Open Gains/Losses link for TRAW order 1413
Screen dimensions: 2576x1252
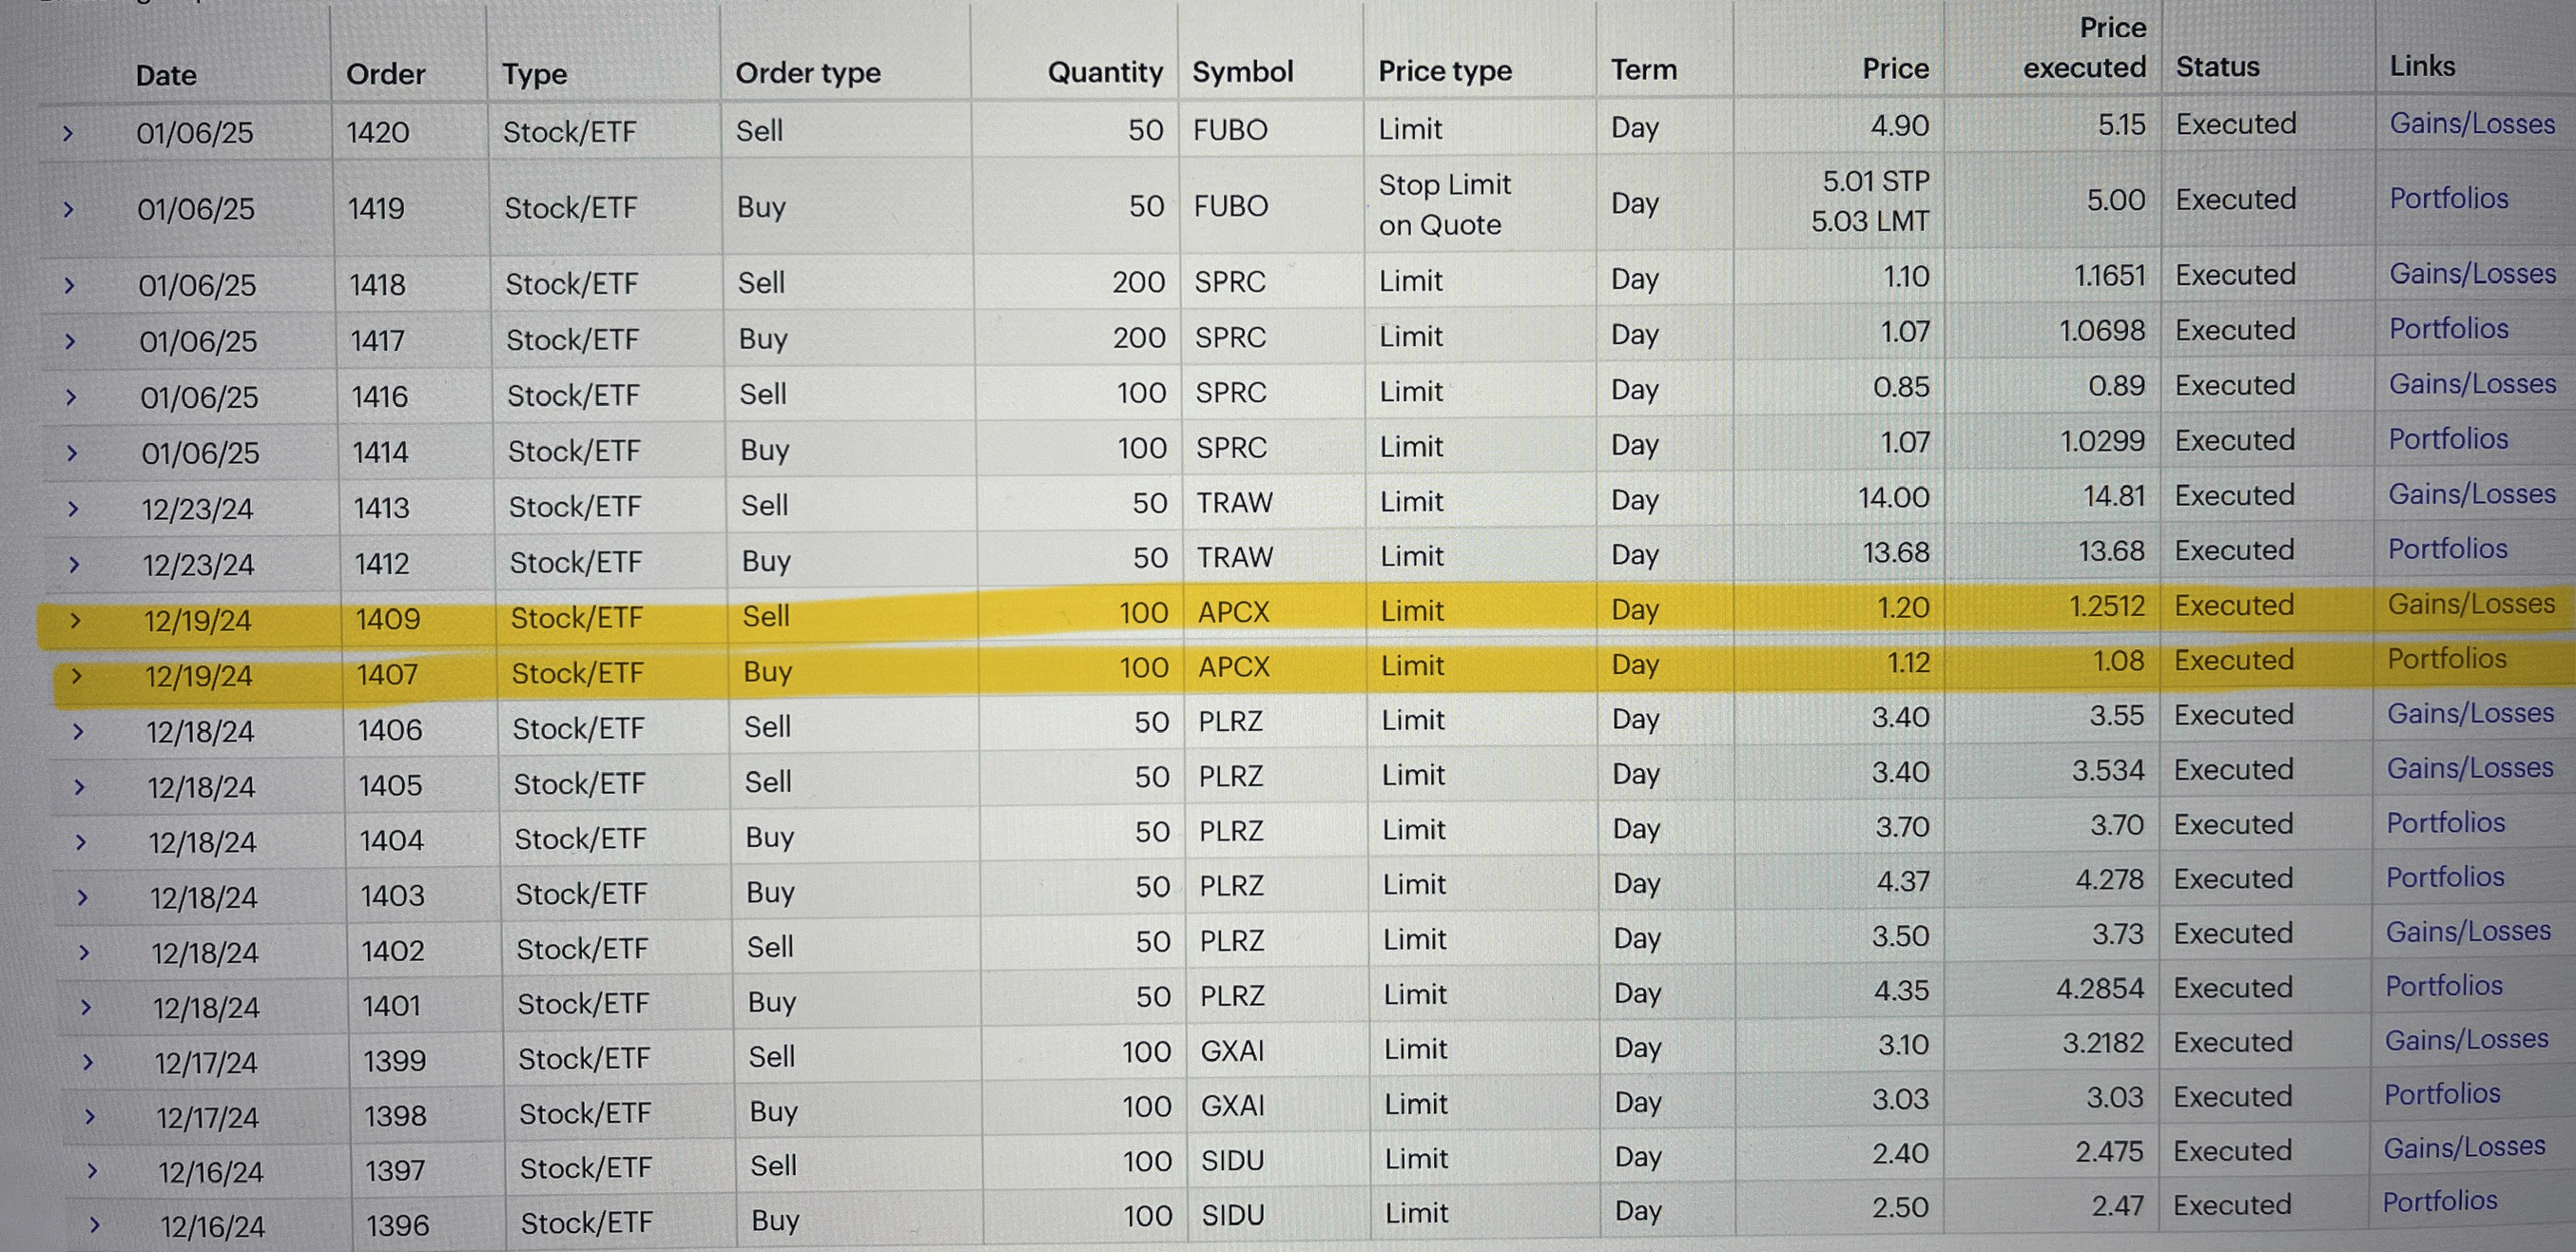[x=2471, y=494]
